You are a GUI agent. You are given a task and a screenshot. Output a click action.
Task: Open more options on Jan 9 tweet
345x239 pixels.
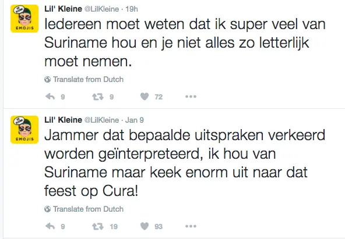191,226
